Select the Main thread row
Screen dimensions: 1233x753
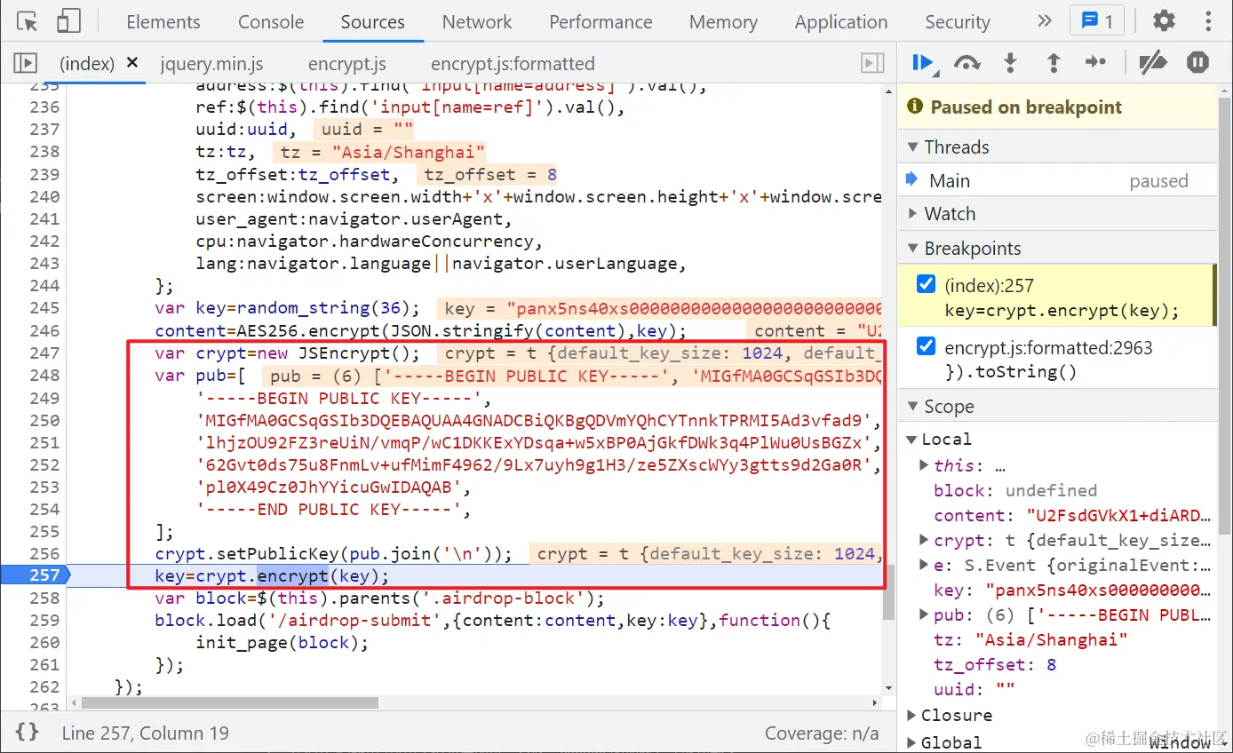(1057, 181)
